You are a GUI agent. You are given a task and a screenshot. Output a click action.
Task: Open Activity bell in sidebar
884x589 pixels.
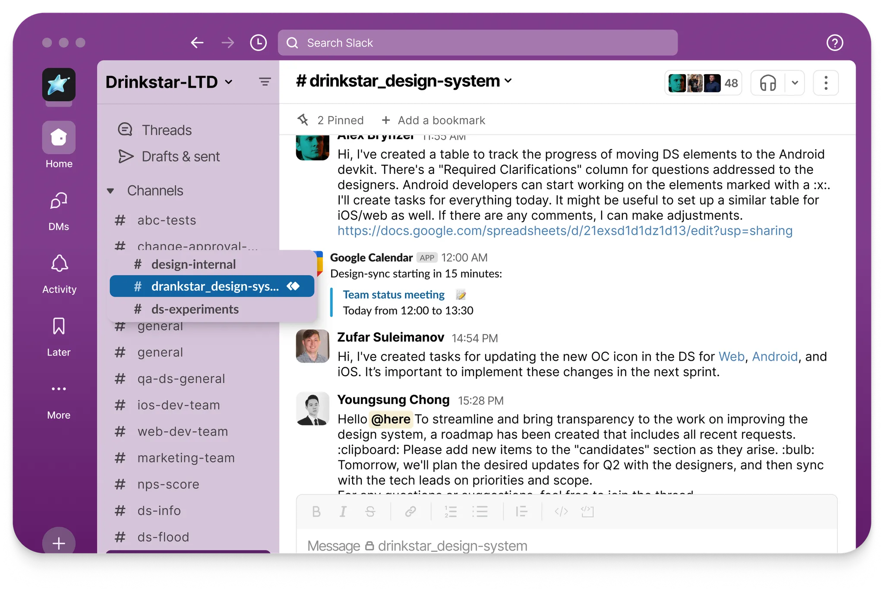tap(59, 274)
